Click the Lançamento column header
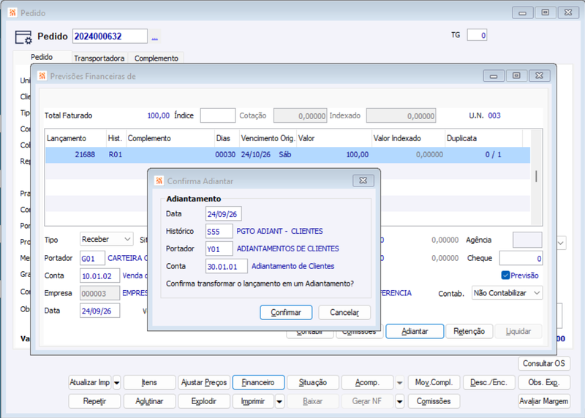The height and width of the screenshot is (418, 585). pos(76,138)
